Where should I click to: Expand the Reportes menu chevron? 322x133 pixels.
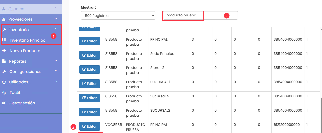(x=56, y=61)
